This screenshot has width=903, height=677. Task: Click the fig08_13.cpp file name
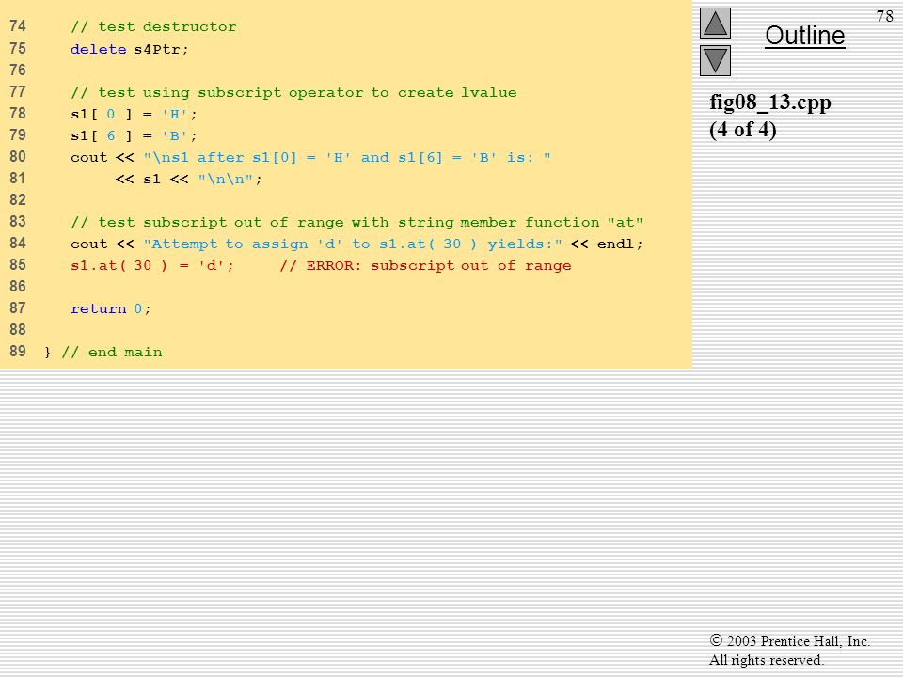point(770,102)
